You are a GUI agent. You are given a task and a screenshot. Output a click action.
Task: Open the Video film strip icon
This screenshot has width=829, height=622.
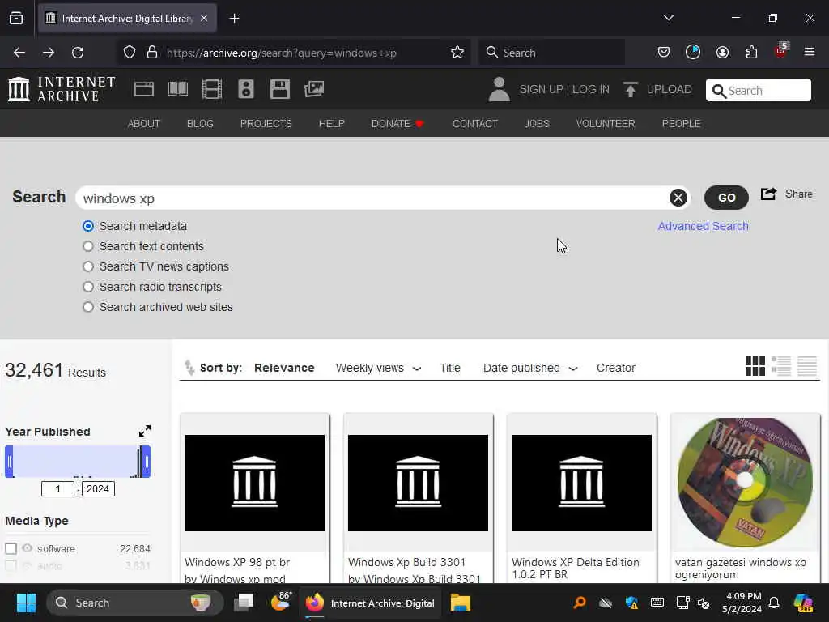tap(212, 89)
